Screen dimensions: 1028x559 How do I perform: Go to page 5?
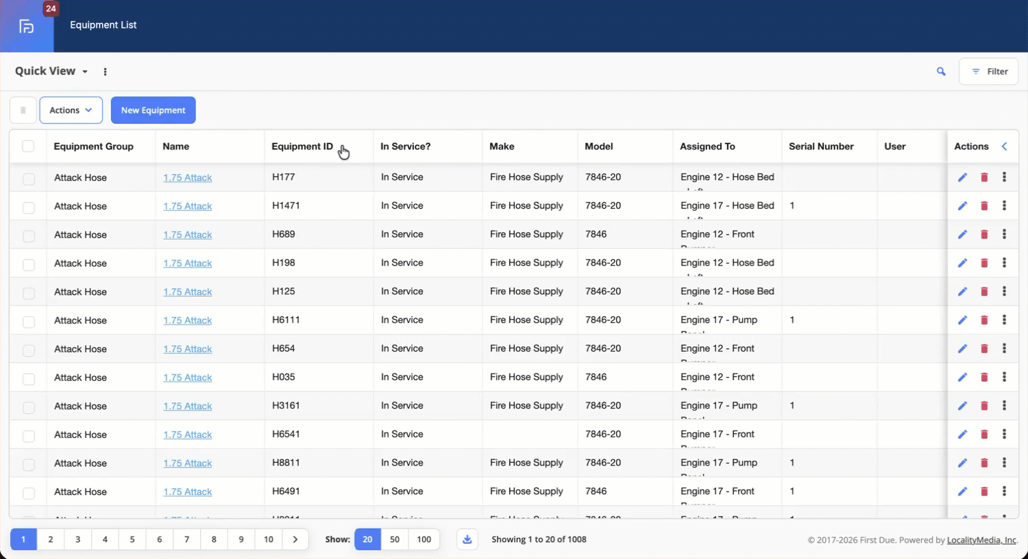pyautogui.click(x=132, y=539)
